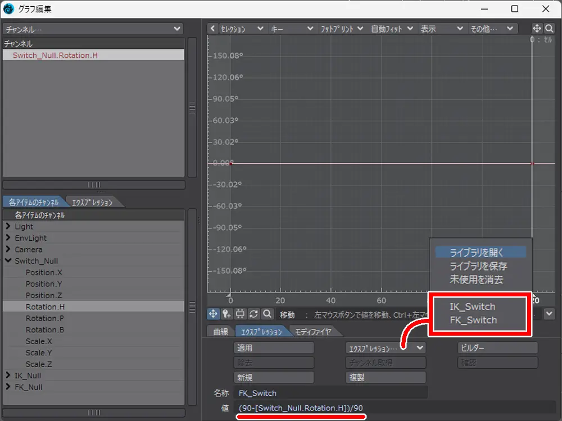The height and width of the screenshot is (421, 562).
Task: Open the エクスプレッション dropdown button
Action: 385,348
